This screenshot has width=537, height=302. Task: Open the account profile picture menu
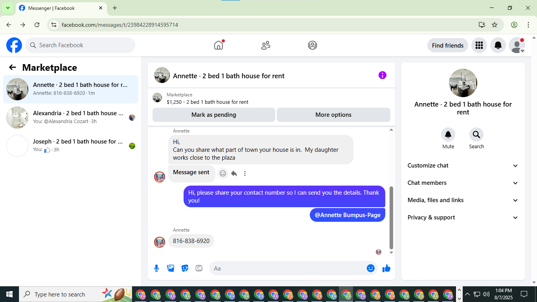pyautogui.click(x=517, y=45)
